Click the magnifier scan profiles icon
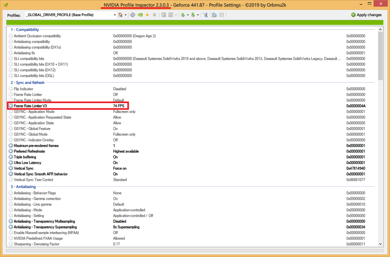Screen dimensions: 390x257 pyautogui.click(x=214, y=15)
